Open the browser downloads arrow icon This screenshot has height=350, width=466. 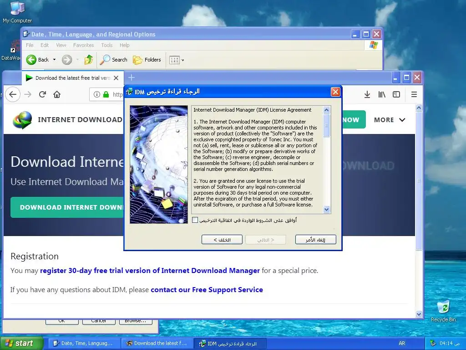(367, 95)
